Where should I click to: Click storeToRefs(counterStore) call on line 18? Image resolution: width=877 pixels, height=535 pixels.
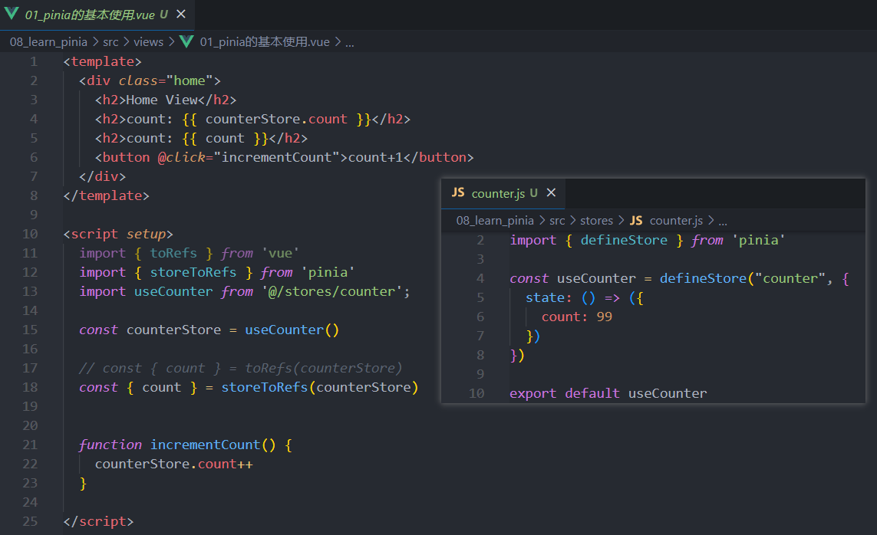320,387
